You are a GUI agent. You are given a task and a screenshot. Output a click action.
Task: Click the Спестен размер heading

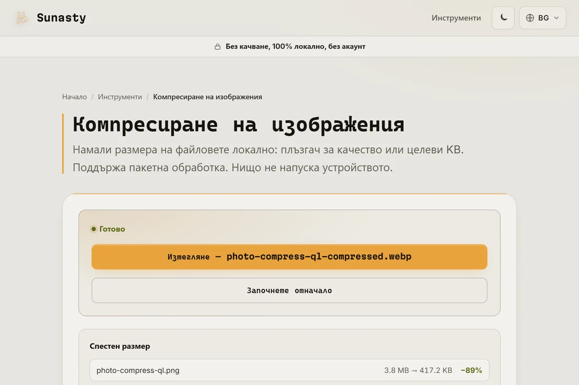[119, 346]
